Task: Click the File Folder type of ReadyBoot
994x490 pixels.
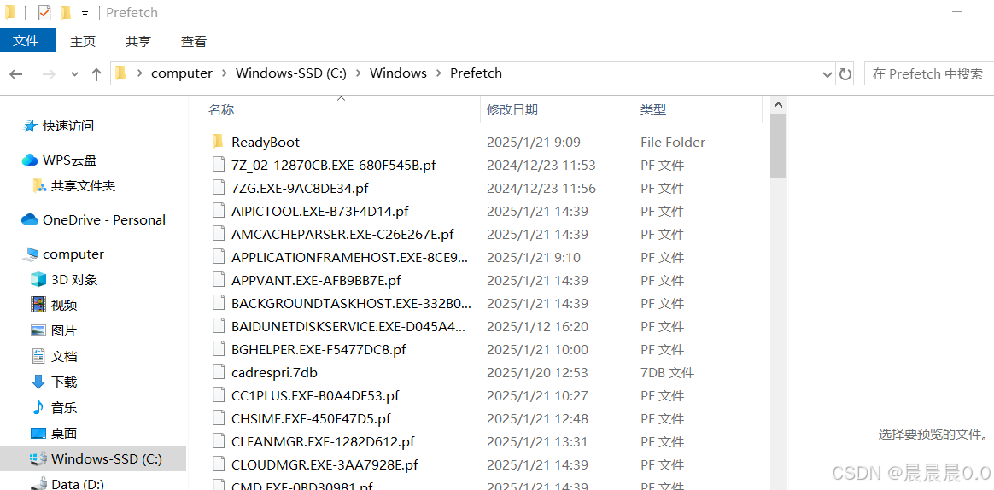Action: pyautogui.click(x=673, y=142)
